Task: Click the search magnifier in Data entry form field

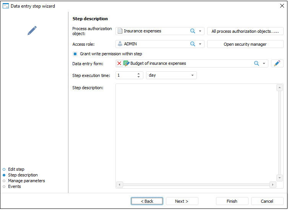Action: [x=257, y=64]
